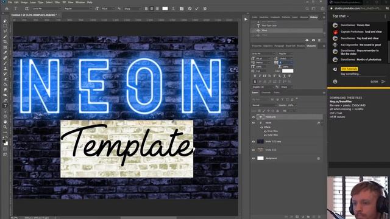Toggle Outer Glow effect visibility
The image size is (390, 219).
tap(265, 135)
